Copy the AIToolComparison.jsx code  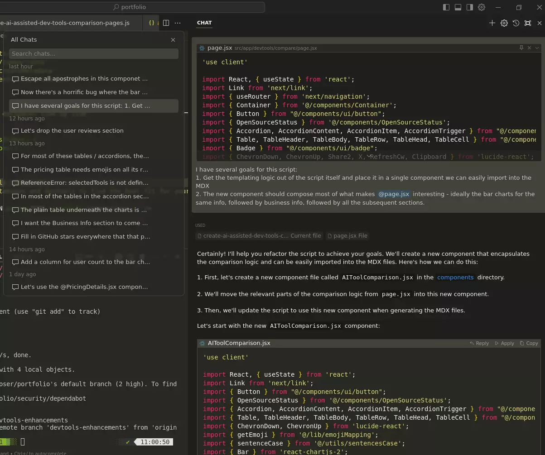(529, 343)
